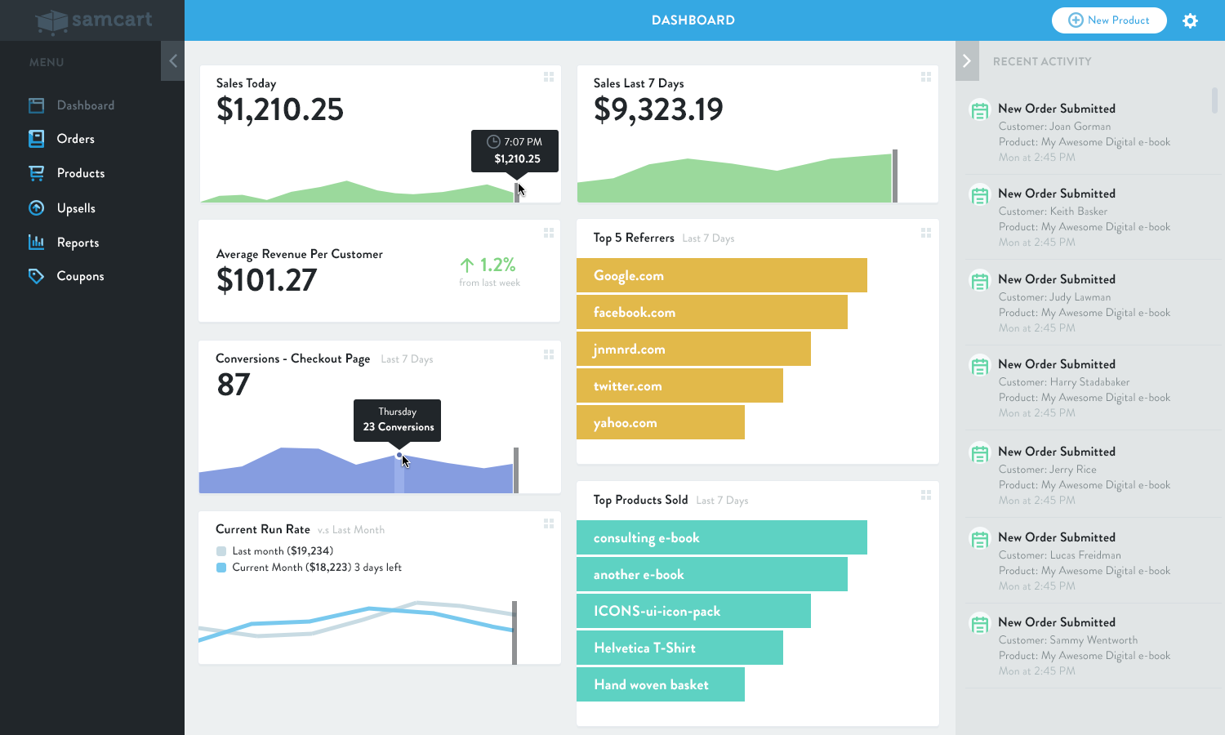Click the Google.com referrer bar
Viewport: 1225px width, 735px height.
click(x=722, y=275)
